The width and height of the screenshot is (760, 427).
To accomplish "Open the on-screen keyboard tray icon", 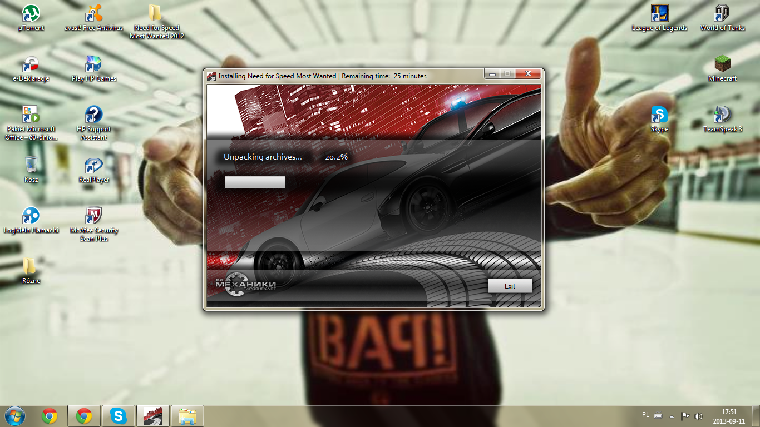I will pos(658,416).
